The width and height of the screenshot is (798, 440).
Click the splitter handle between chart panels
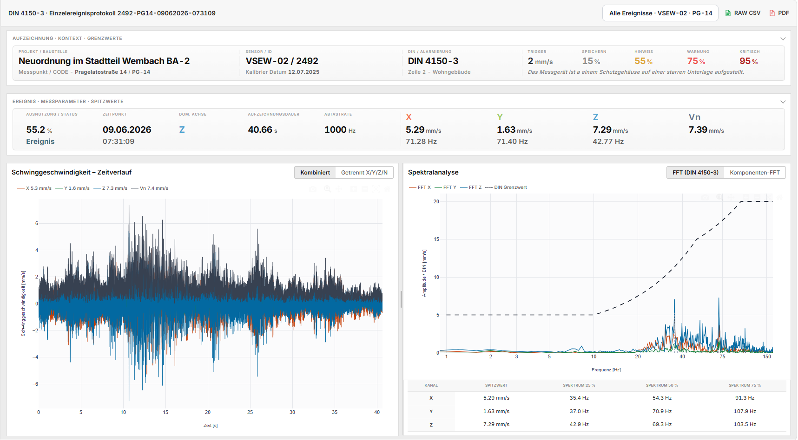tap(401, 299)
